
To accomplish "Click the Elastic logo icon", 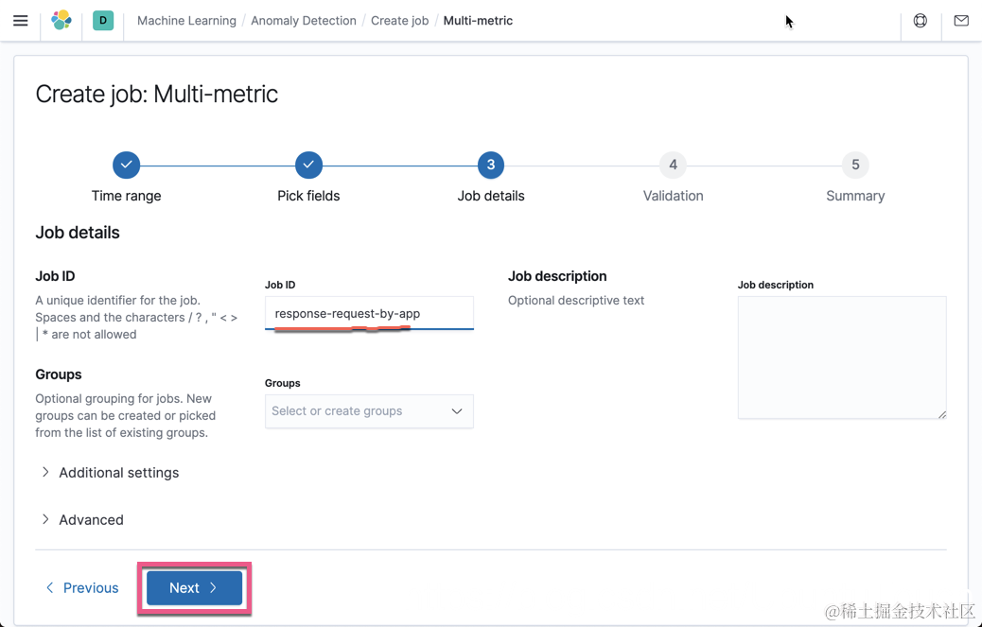I will tap(61, 20).
